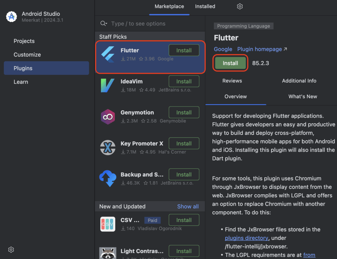Screen dimensions: 337x259
Task: Open the plugins directory link
Action: point(246,238)
